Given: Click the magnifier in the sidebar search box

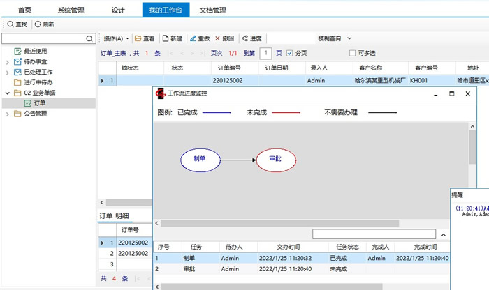Looking at the screenshot, I should point(89,39).
